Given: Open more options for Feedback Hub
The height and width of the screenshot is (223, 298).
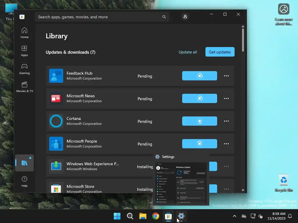Looking at the screenshot, I should coord(226,76).
